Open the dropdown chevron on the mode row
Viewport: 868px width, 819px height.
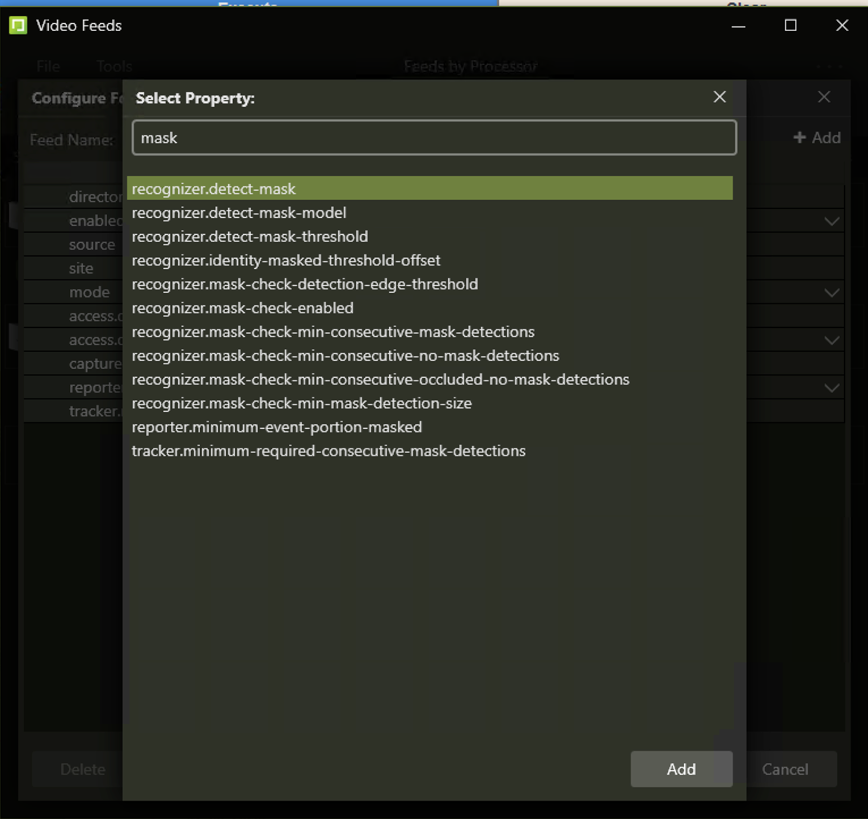pos(831,293)
